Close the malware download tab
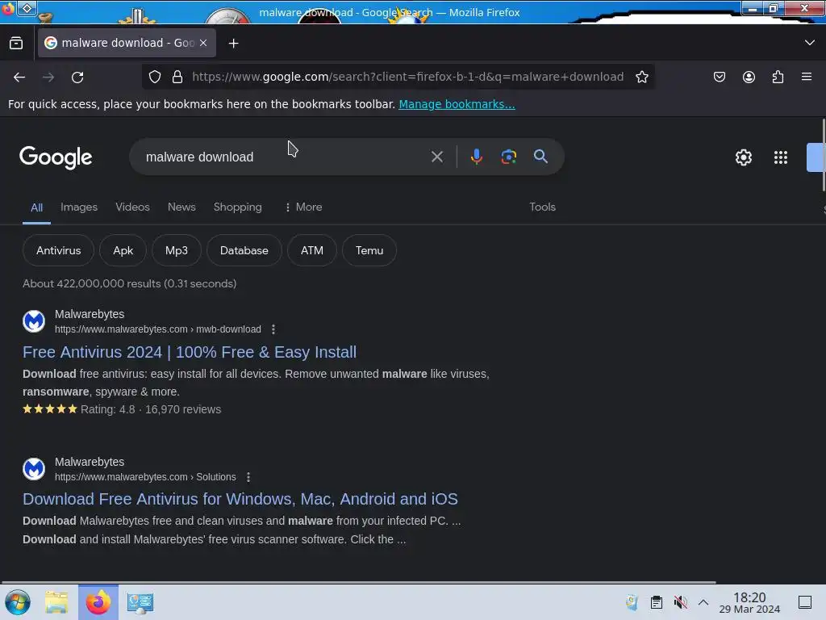Image resolution: width=826 pixels, height=620 pixels. tap(203, 44)
